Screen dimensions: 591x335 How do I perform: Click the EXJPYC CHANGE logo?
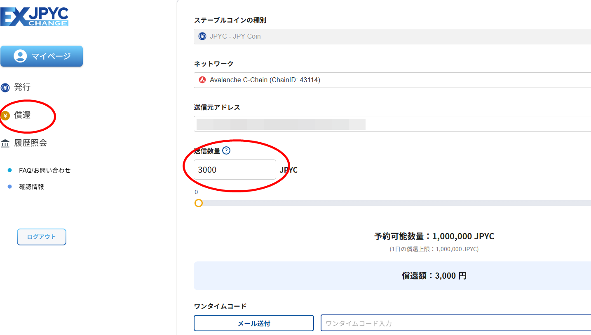35,17
